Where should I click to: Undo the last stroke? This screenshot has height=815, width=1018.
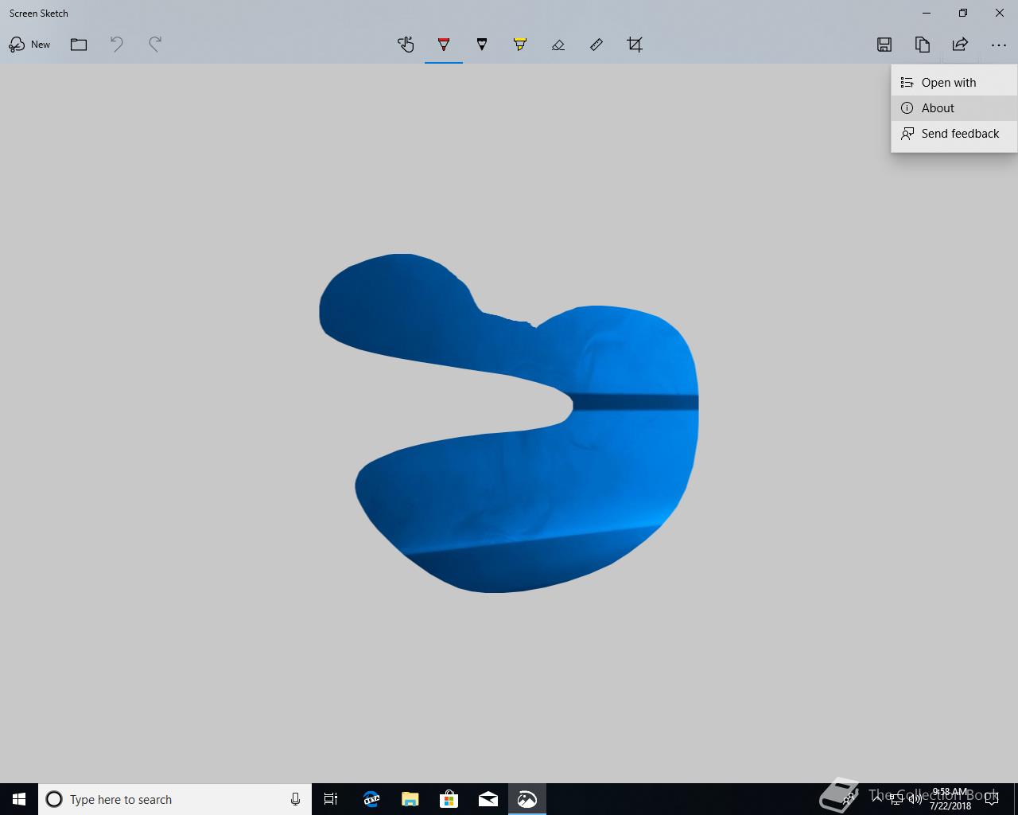(x=117, y=45)
